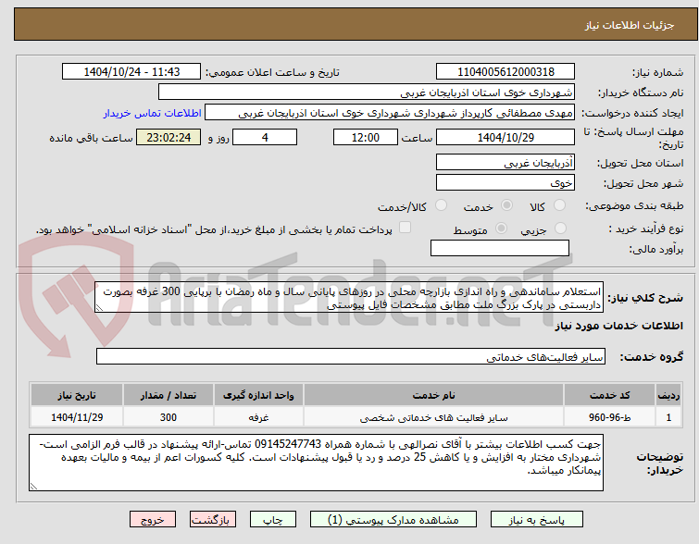
Task: Toggle the اسناد خزانه اسلامی payment checkbox
Action: 405,228
